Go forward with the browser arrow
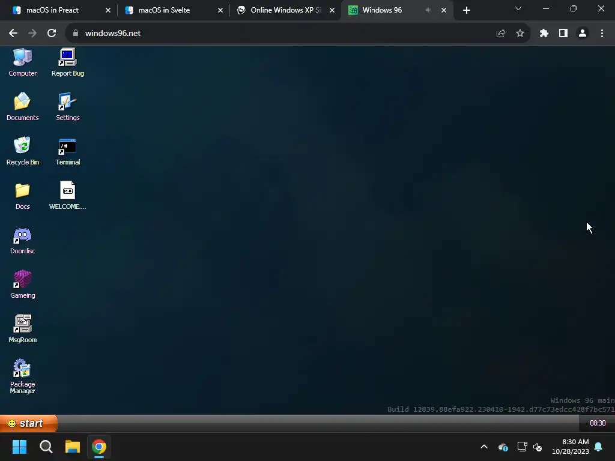Screen dimensions: 615x461 pos(32,34)
